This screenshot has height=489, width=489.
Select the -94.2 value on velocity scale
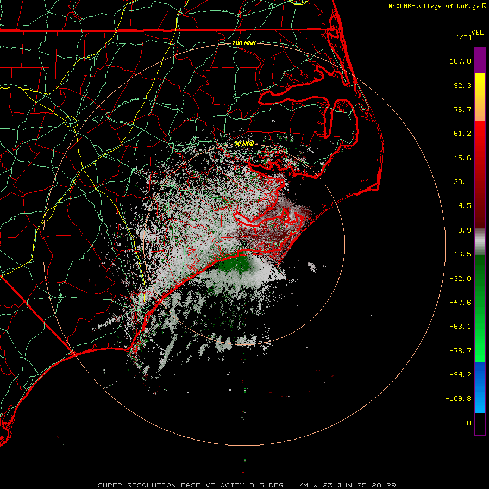point(460,374)
